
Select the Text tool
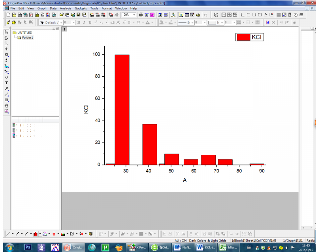(6, 83)
